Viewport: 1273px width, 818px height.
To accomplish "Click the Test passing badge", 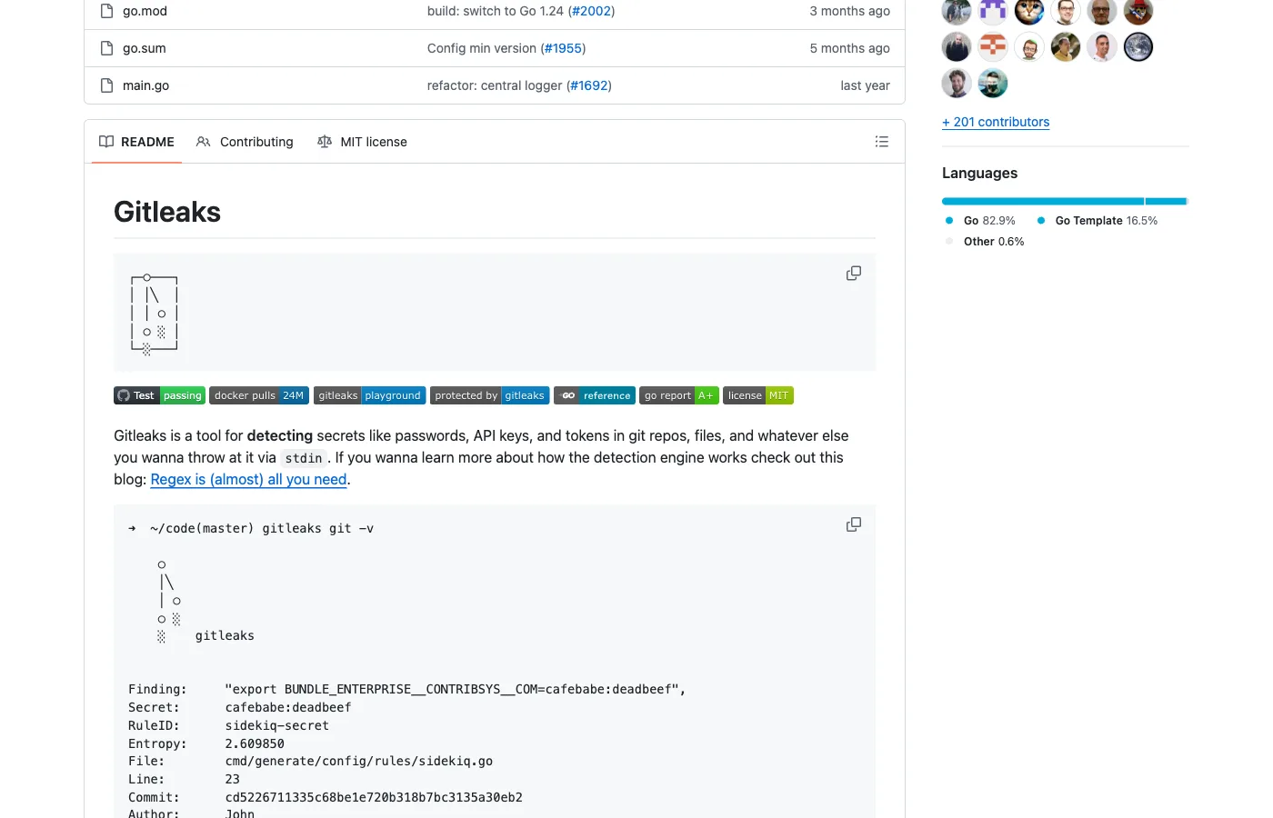I will pos(159,395).
